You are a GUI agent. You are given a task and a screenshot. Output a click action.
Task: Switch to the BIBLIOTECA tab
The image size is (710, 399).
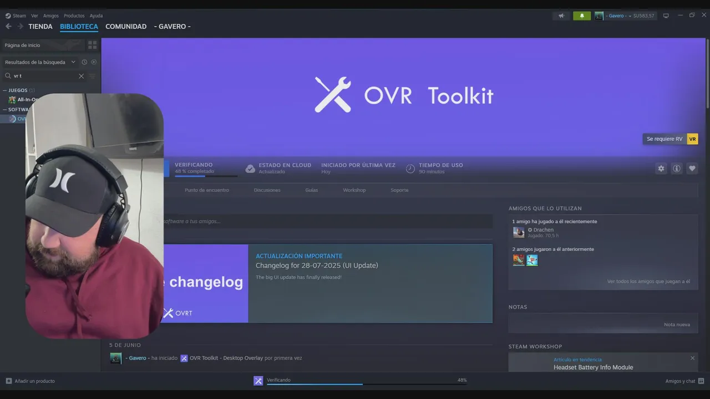tap(79, 26)
